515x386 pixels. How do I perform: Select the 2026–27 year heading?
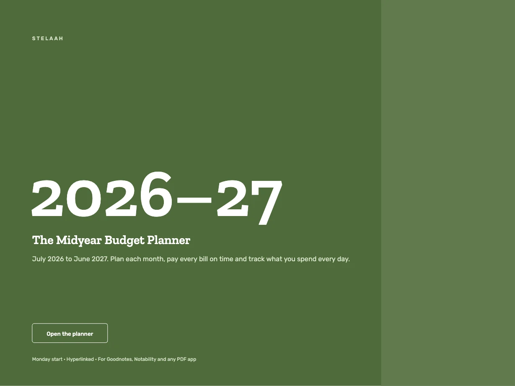tap(158, 198)
